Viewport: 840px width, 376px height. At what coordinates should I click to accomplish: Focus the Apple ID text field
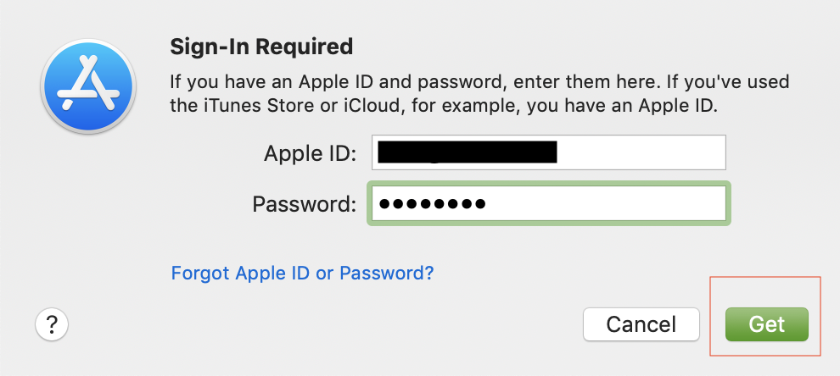pos(549,152)
